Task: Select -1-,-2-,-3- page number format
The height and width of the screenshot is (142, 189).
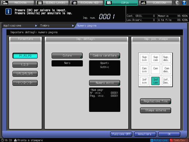Action: click(x=25, y=83)
